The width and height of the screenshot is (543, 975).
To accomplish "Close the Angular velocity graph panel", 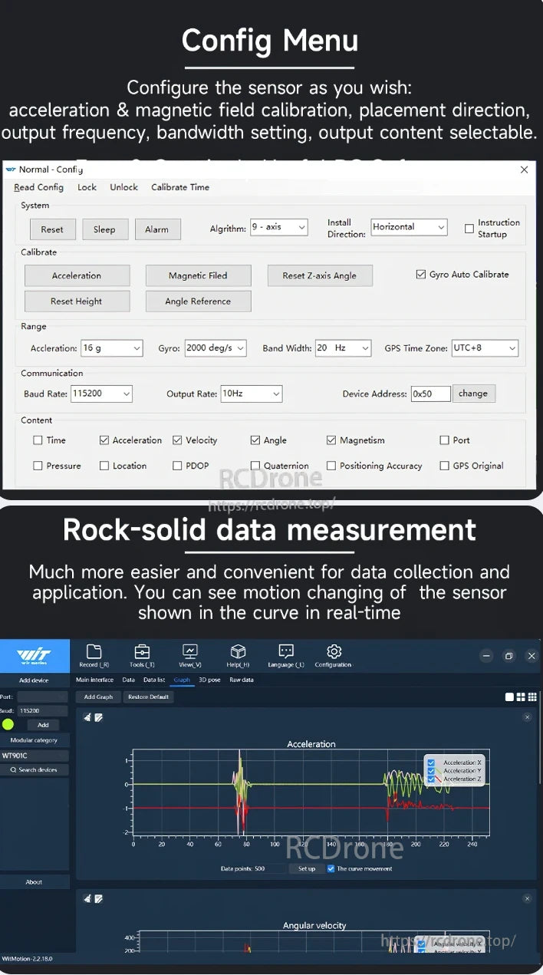I will (527, 898).
